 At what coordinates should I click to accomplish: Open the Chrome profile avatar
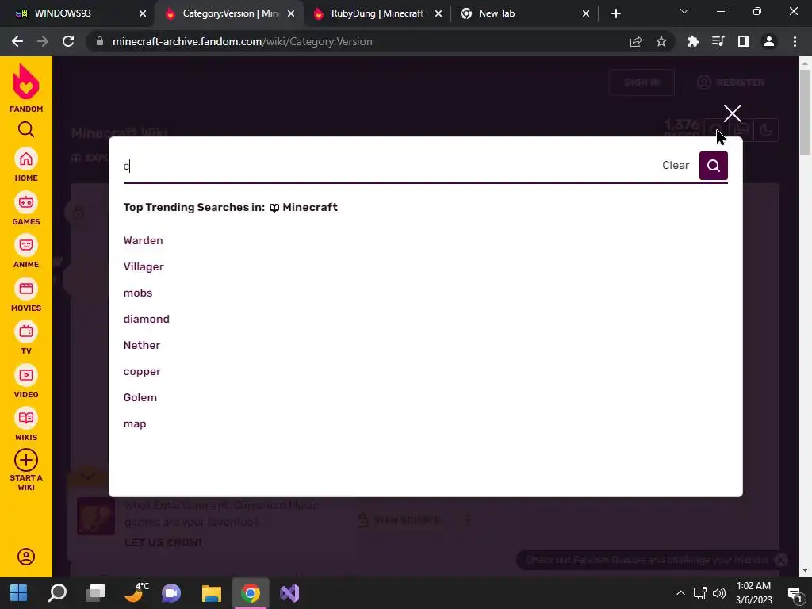(x=769, y=41)
